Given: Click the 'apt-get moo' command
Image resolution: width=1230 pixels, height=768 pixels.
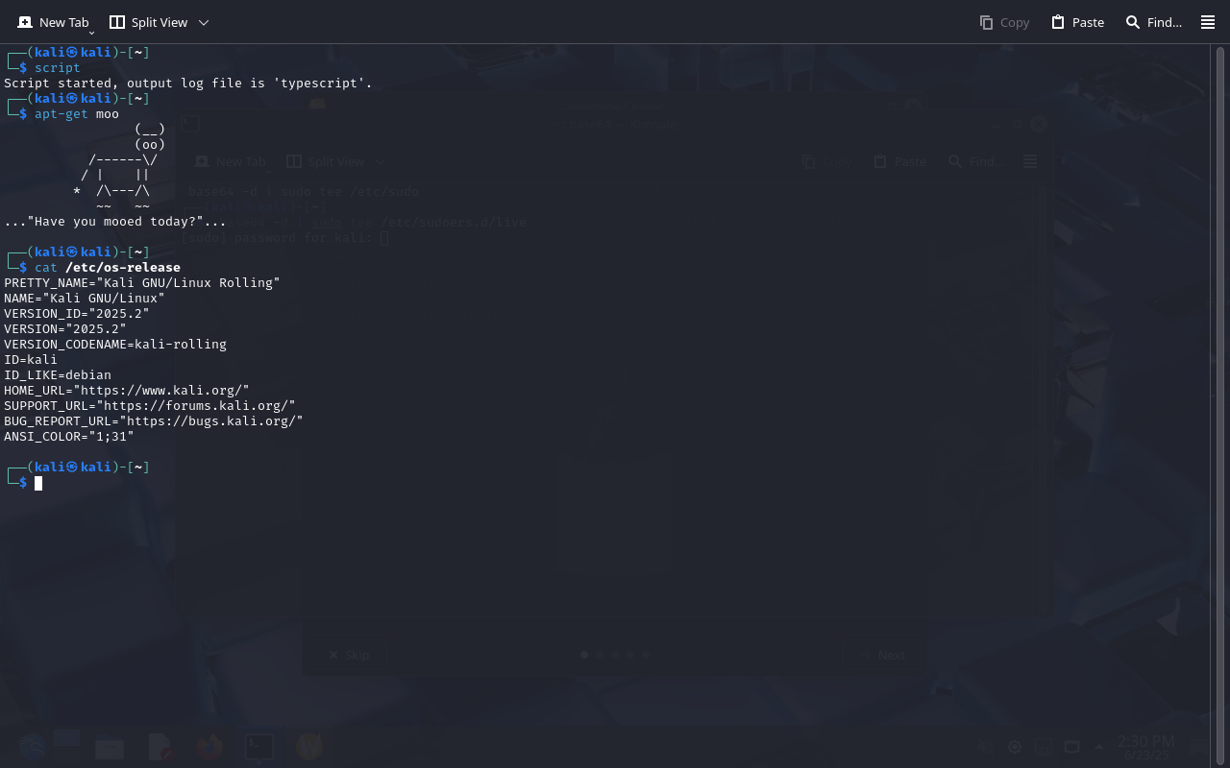Looking at the screenshot, I should pyautogui.click(x=77, y=114).
